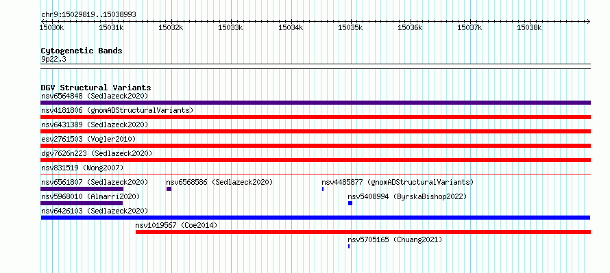The width and height of the screenshot is (610, 273).
Task: Click the red nsv4181806 variant bar
Action: [x=315, y=117]
